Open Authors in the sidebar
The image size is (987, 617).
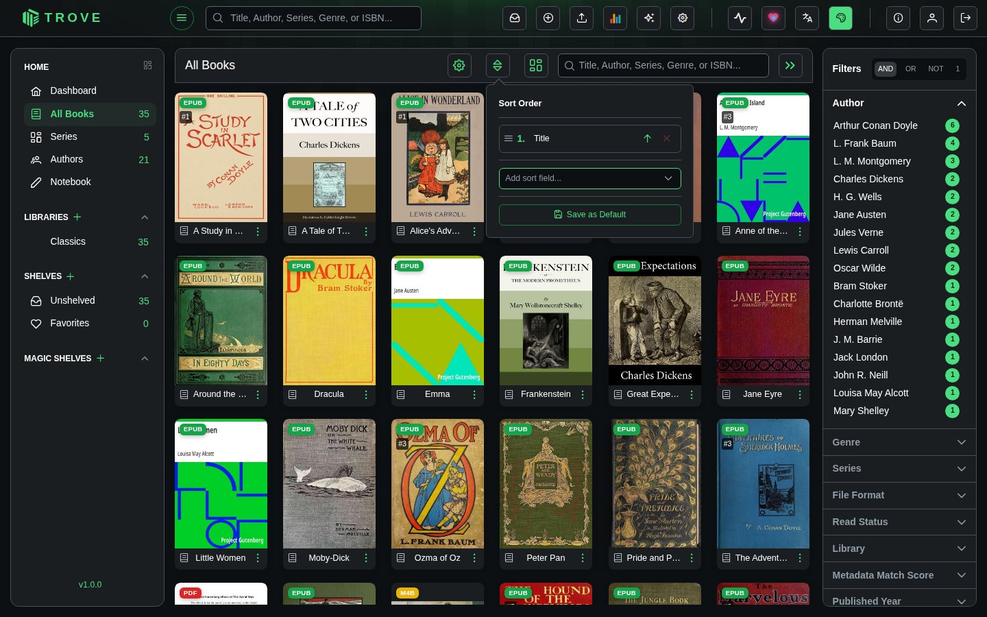point(90,160)
